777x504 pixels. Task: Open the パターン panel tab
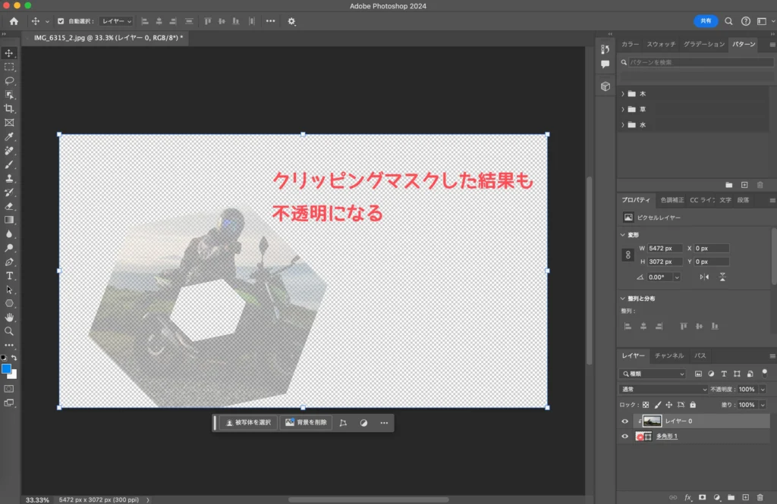[x=742, y=45]
